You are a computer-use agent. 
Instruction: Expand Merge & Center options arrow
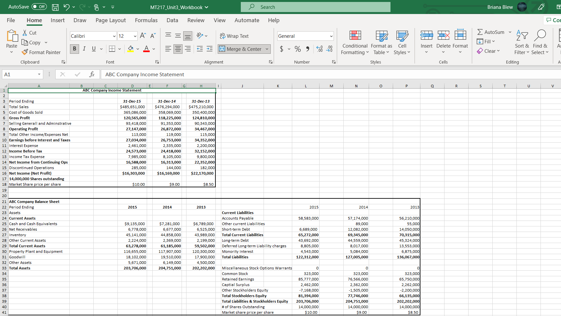click(267, 49)
